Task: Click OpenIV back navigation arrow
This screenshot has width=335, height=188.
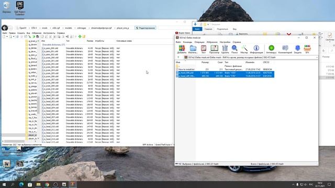Action: pyautogui.click(x=5, y=28)
